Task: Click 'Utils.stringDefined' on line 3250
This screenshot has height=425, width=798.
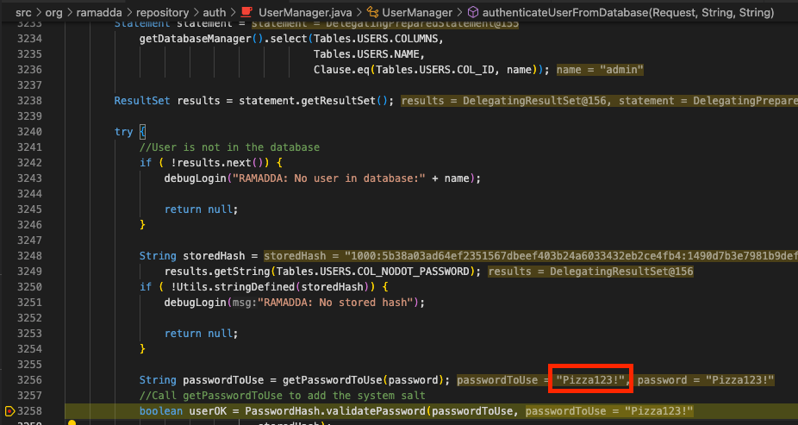Action: pos(233,286)
